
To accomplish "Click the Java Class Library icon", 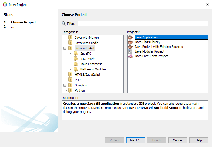I will coord(130,42).
